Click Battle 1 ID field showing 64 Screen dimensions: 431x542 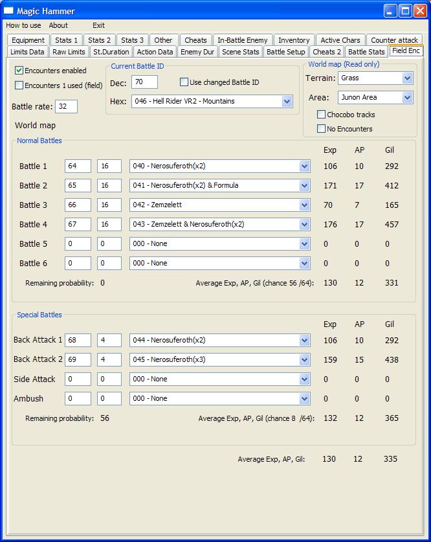(x=78, y=166)
